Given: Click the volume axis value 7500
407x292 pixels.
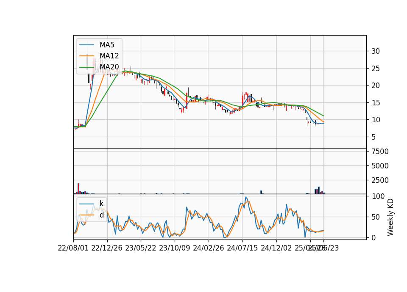Looking at the screenshot, I should 380,152.
